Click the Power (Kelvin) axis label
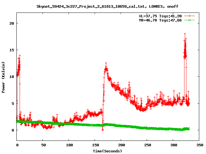The height and width of the screenshot is (154, 206). pos(3,77)
